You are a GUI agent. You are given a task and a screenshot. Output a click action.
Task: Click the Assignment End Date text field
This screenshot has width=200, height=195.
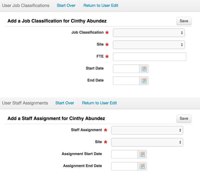tap(125, 166)
